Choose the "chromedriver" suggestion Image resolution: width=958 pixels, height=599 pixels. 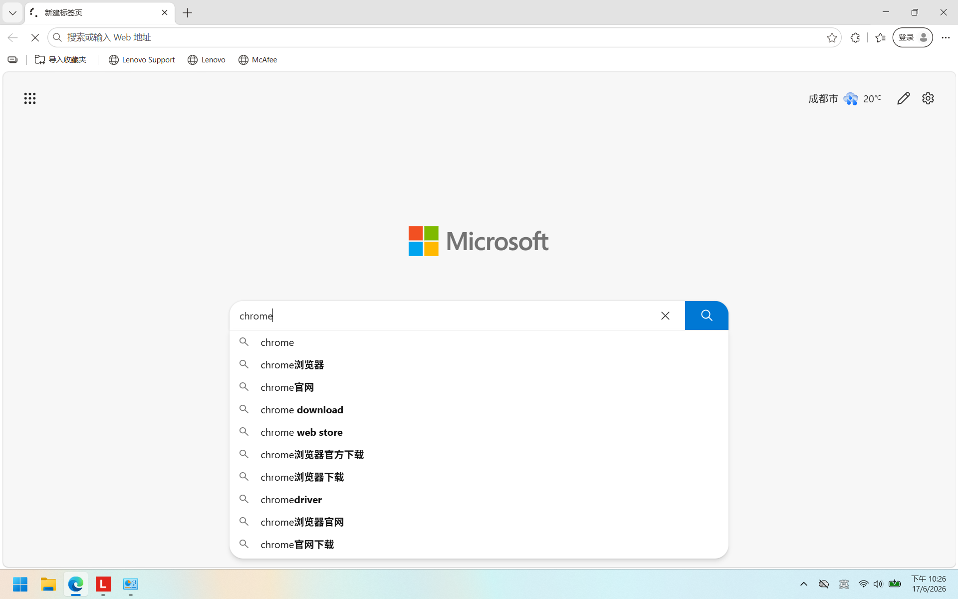point(479,500)
